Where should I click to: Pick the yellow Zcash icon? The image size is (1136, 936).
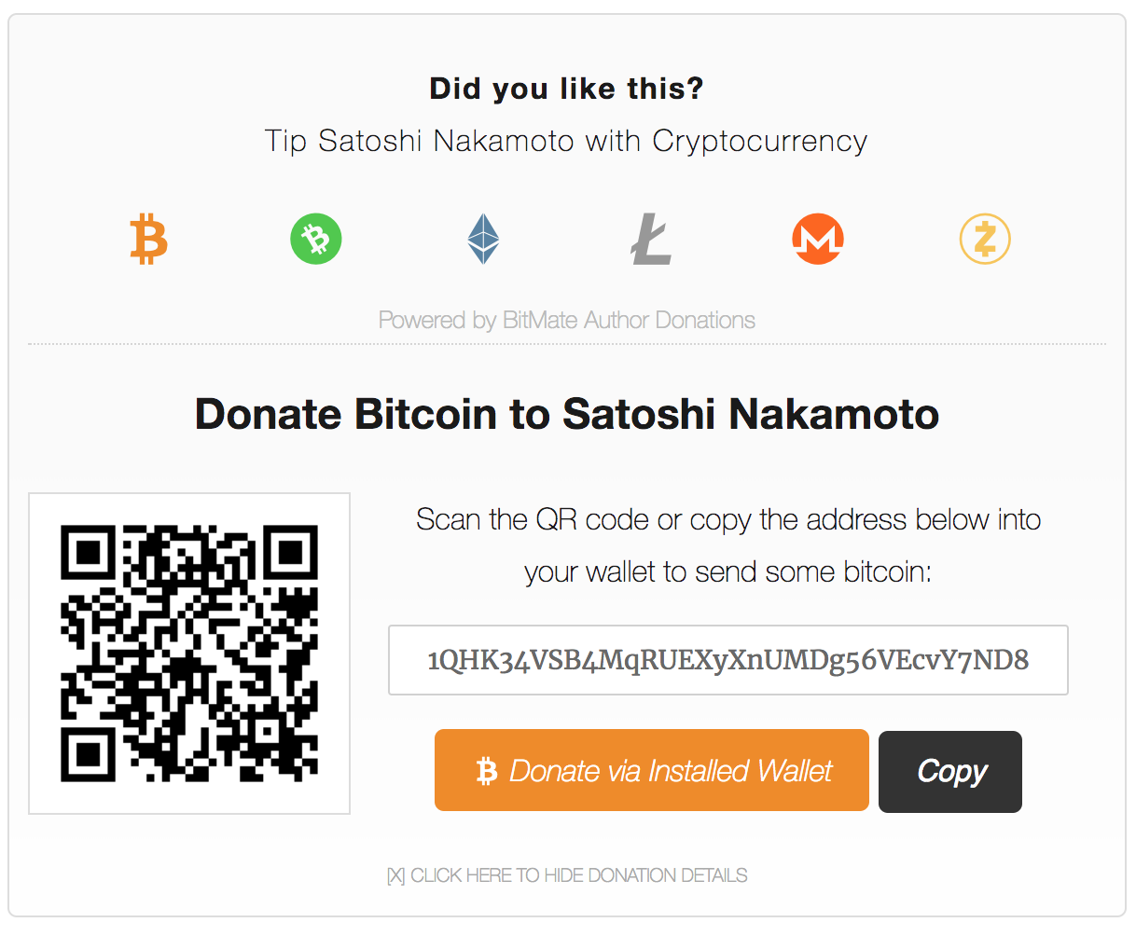pyautogui.click(x=985, y=239)
